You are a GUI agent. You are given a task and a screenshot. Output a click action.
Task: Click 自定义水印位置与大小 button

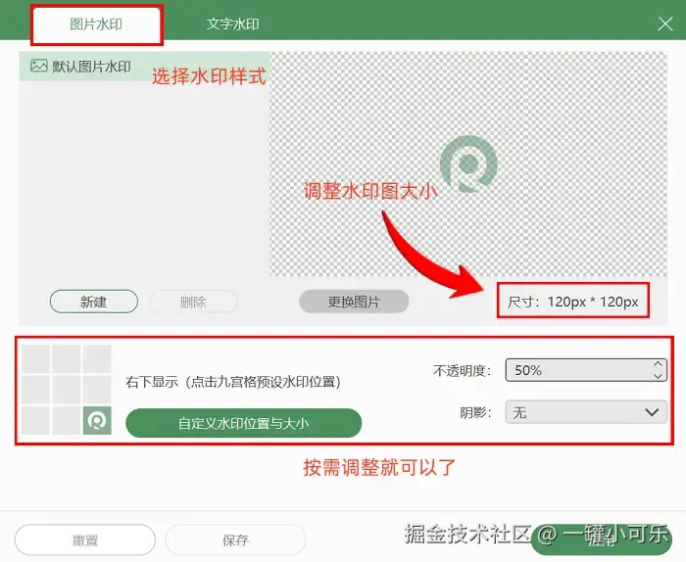pyautogui.click(x=244, y=423)
